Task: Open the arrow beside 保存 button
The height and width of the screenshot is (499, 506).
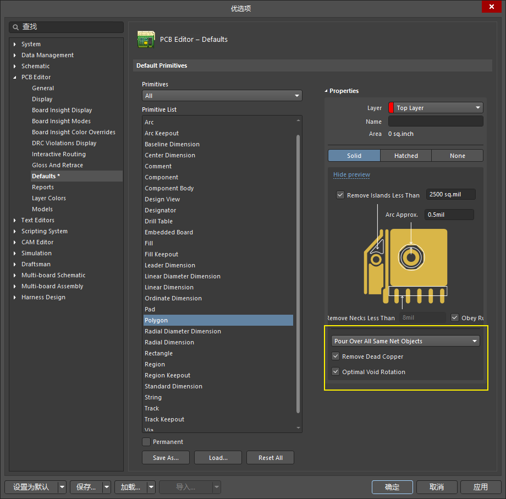Action: (x=106, y=487)
